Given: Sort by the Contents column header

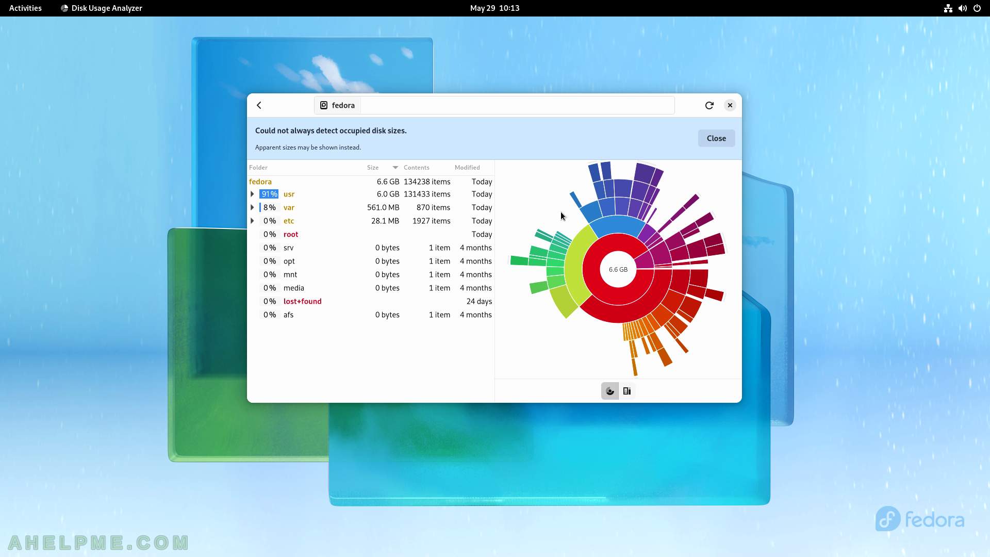Looking at the screenshot, I should tap(417, 168).
